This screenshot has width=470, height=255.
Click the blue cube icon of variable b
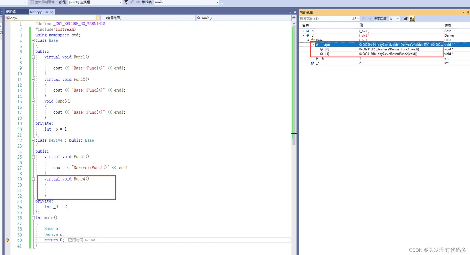[x=308, y=31]
